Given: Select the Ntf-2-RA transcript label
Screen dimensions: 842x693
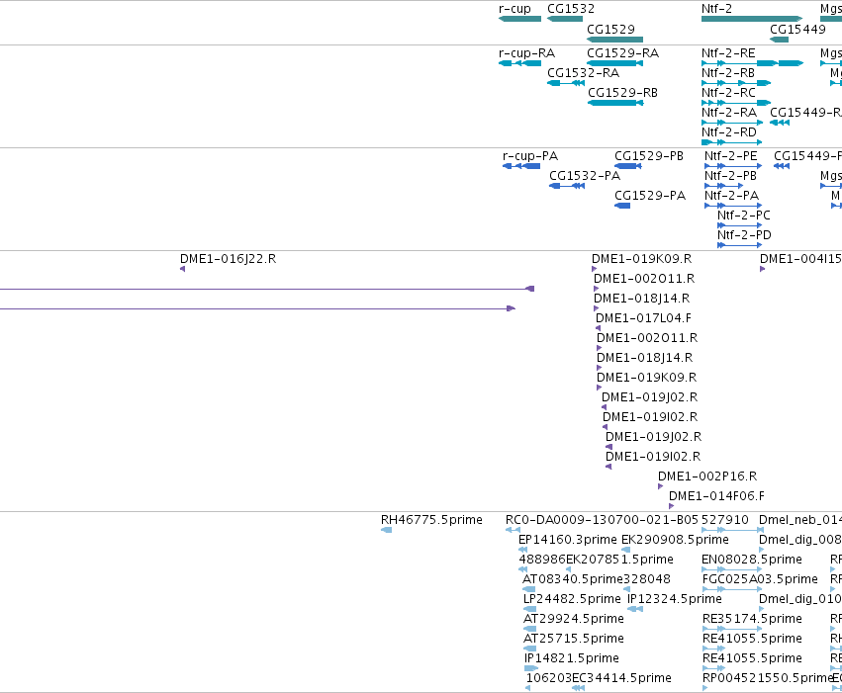Looking at the screenshot, I should click(729, 113).
